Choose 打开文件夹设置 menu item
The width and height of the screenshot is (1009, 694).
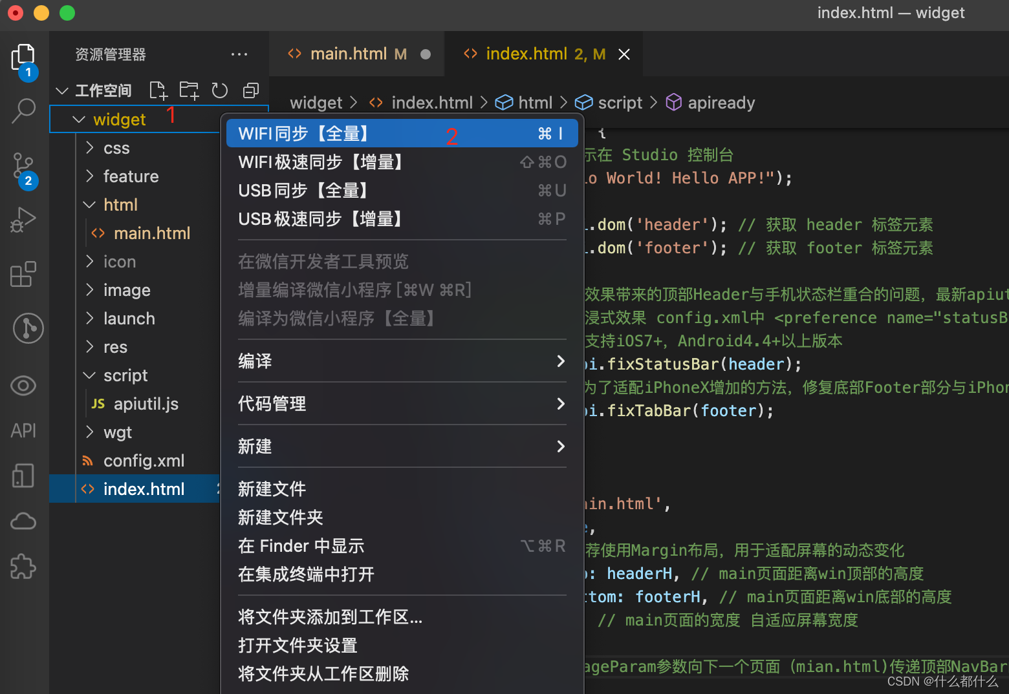pyautogui.click(x=402, y=646)
